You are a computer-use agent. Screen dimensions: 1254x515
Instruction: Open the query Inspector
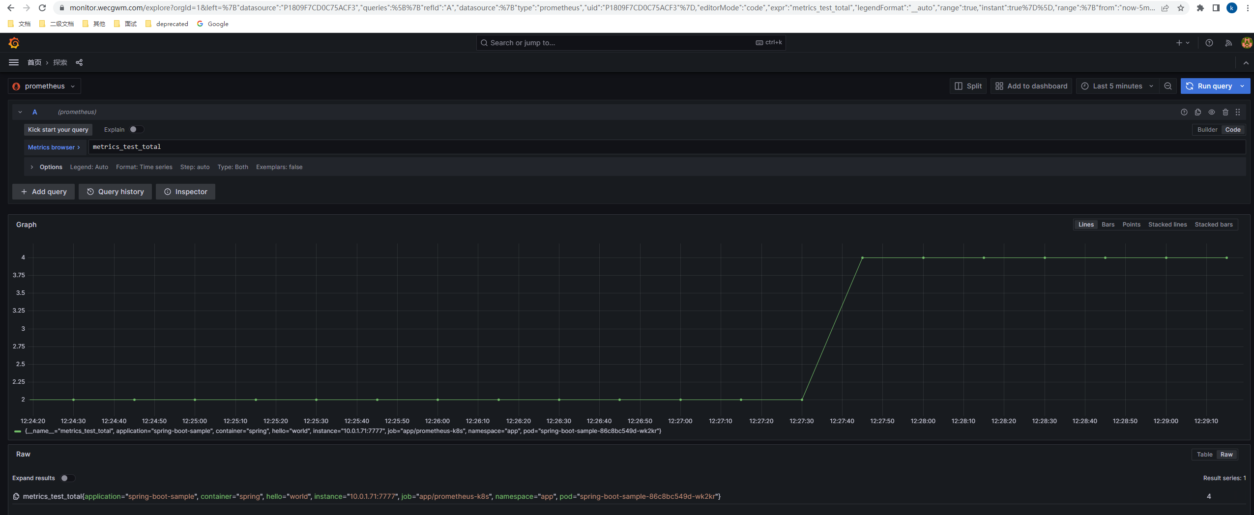point(185,192)
